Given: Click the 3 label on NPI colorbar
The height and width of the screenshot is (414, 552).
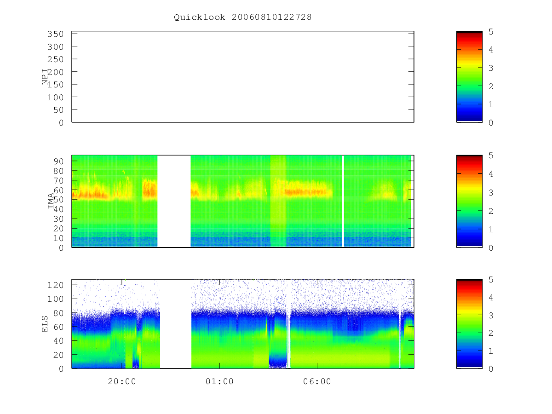Looking at the screenshot, I should [491, 68].
